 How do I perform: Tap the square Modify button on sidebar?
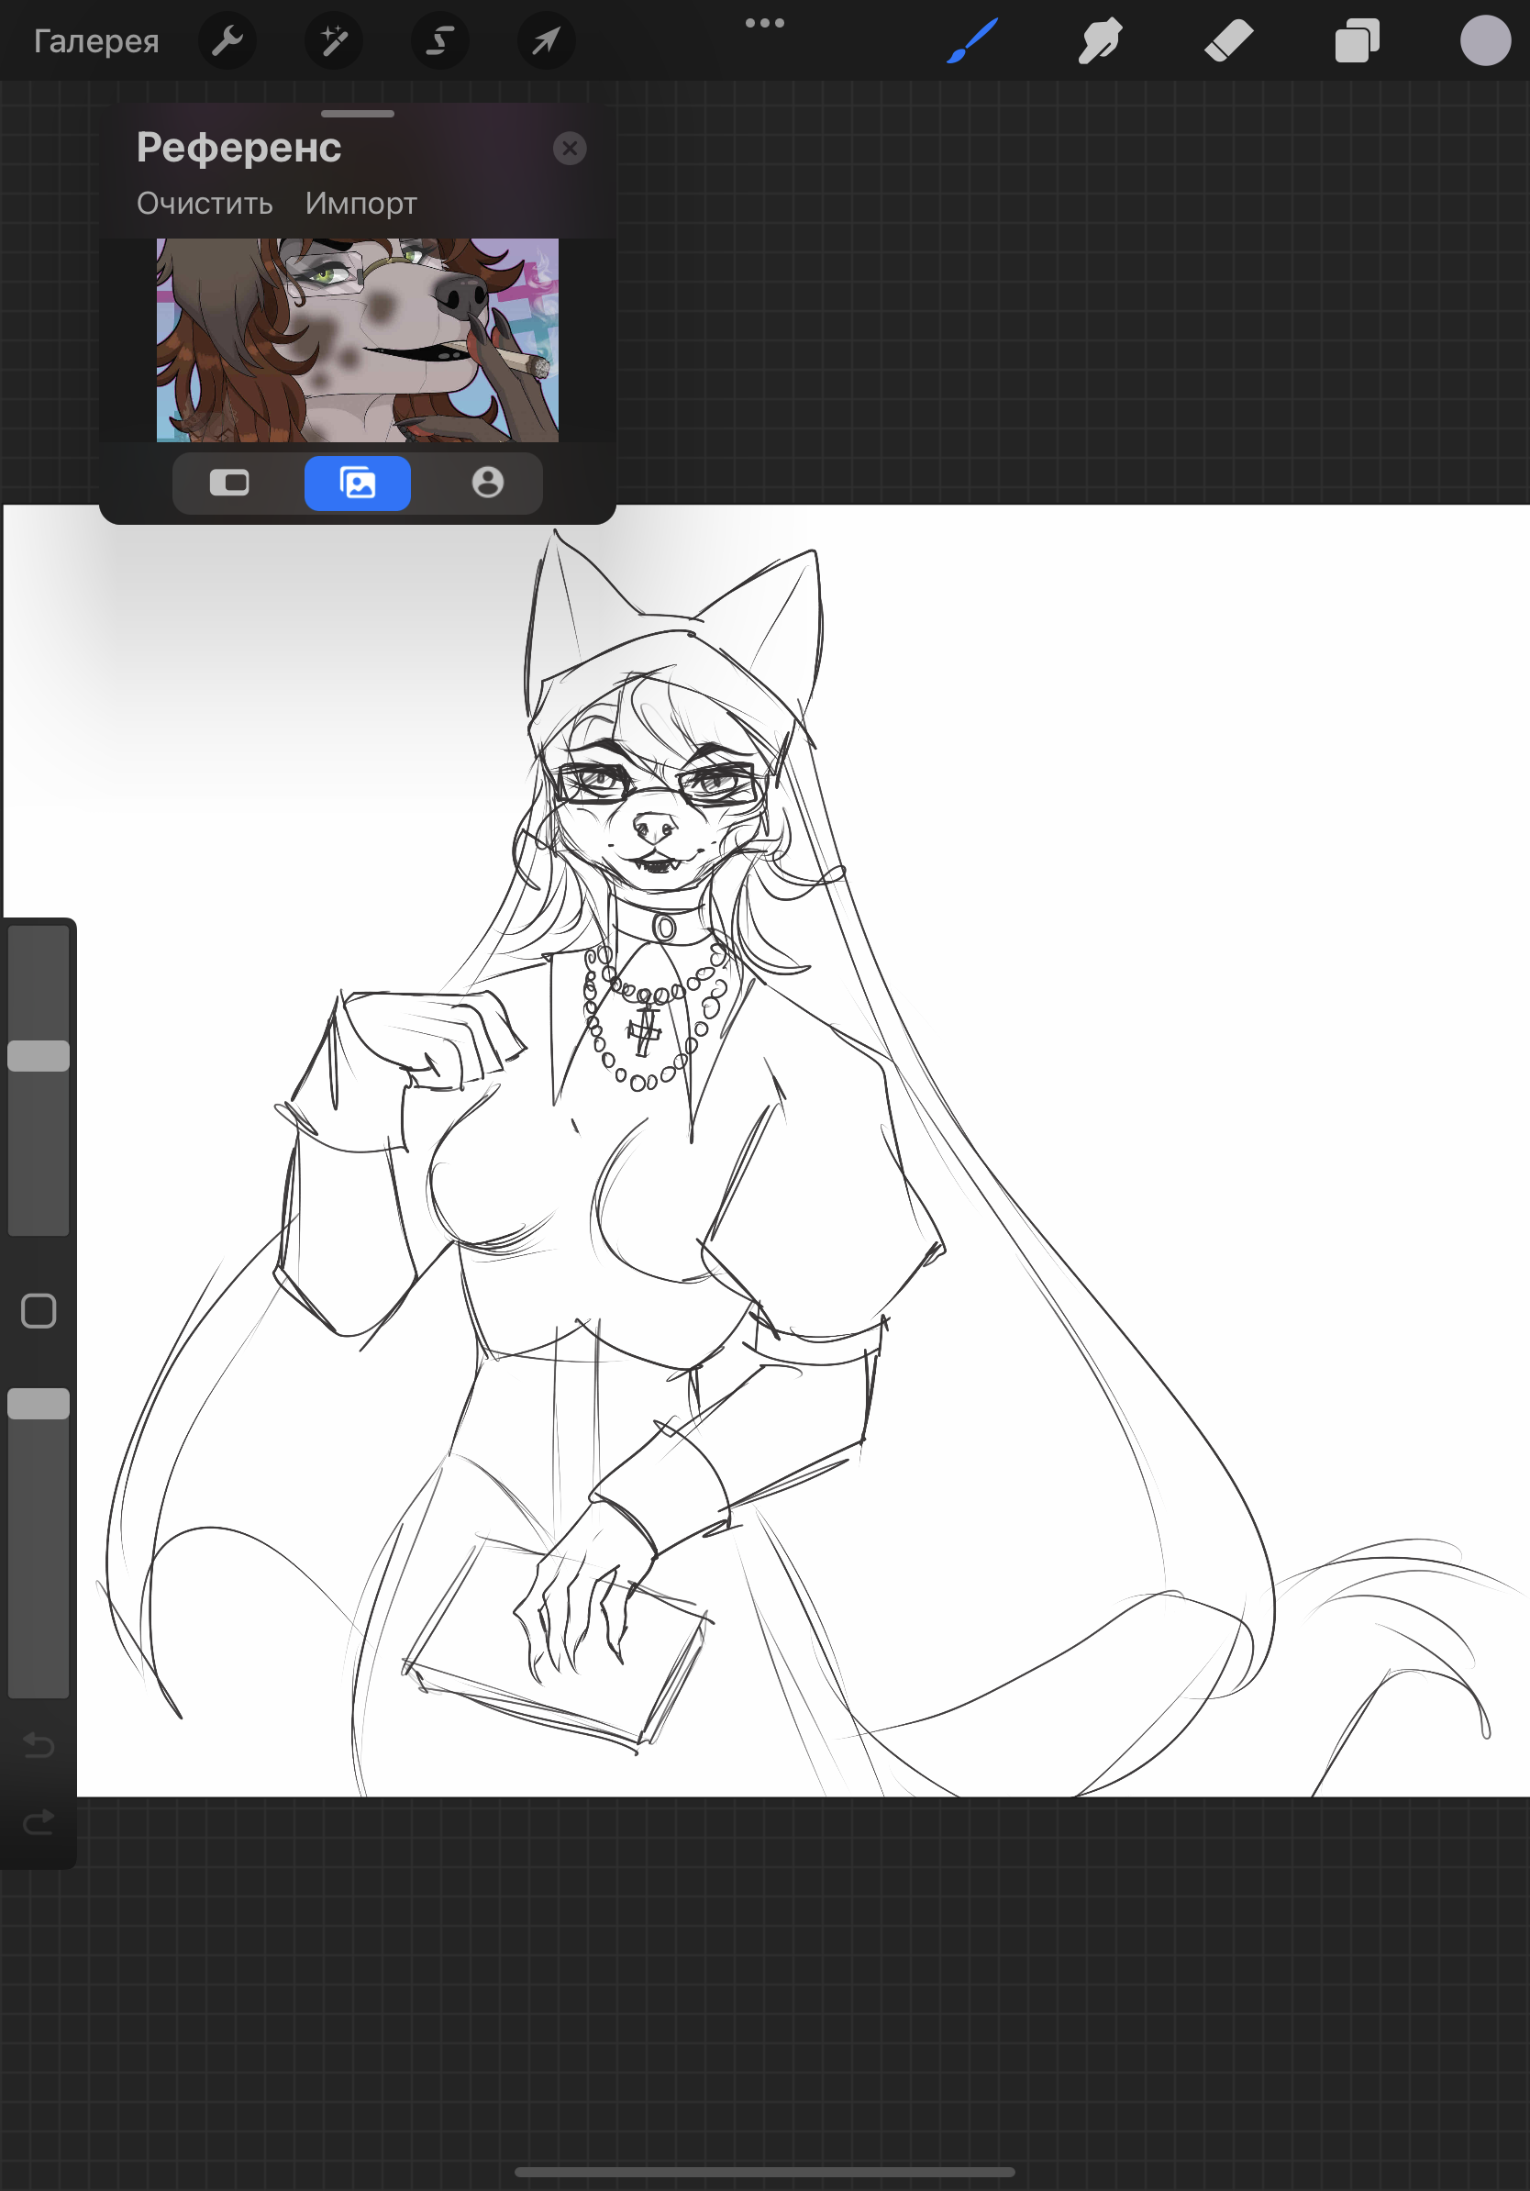(39, 1311)
